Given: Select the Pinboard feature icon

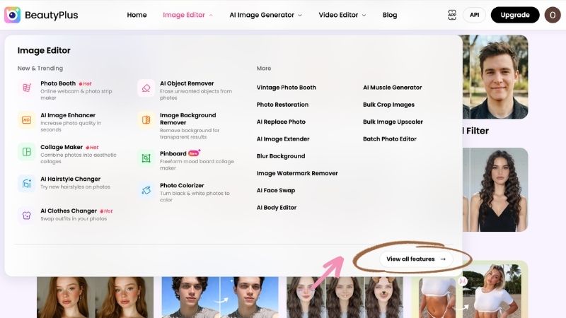Looking at the screenshot, I should point(146,158).
